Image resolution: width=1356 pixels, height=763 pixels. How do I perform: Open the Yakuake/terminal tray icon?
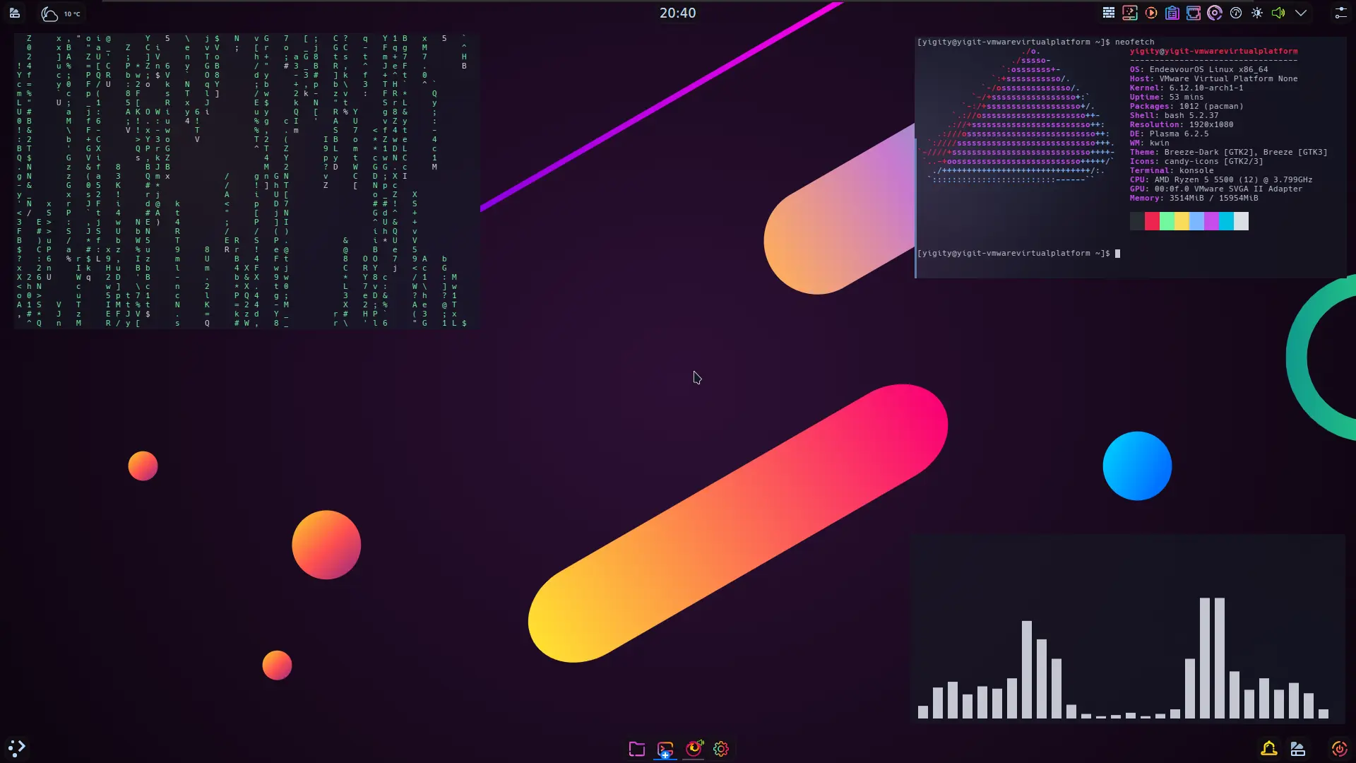(x=1130, y=13)
